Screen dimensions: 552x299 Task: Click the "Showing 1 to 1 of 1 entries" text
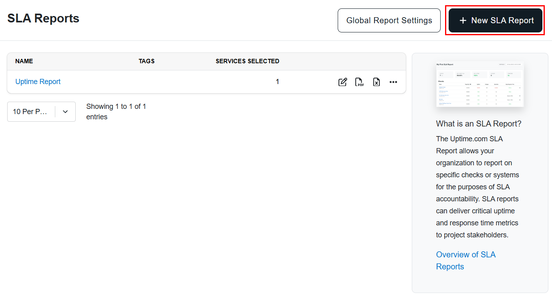point(116,111)
